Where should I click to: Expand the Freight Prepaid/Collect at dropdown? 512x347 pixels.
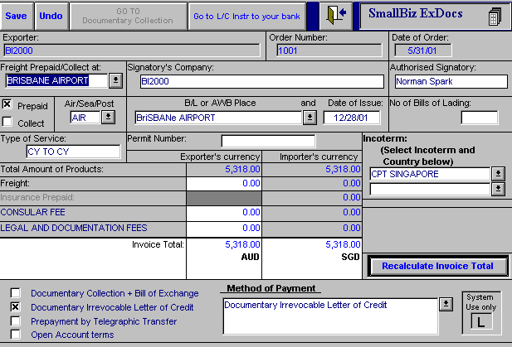coord(115,80)
